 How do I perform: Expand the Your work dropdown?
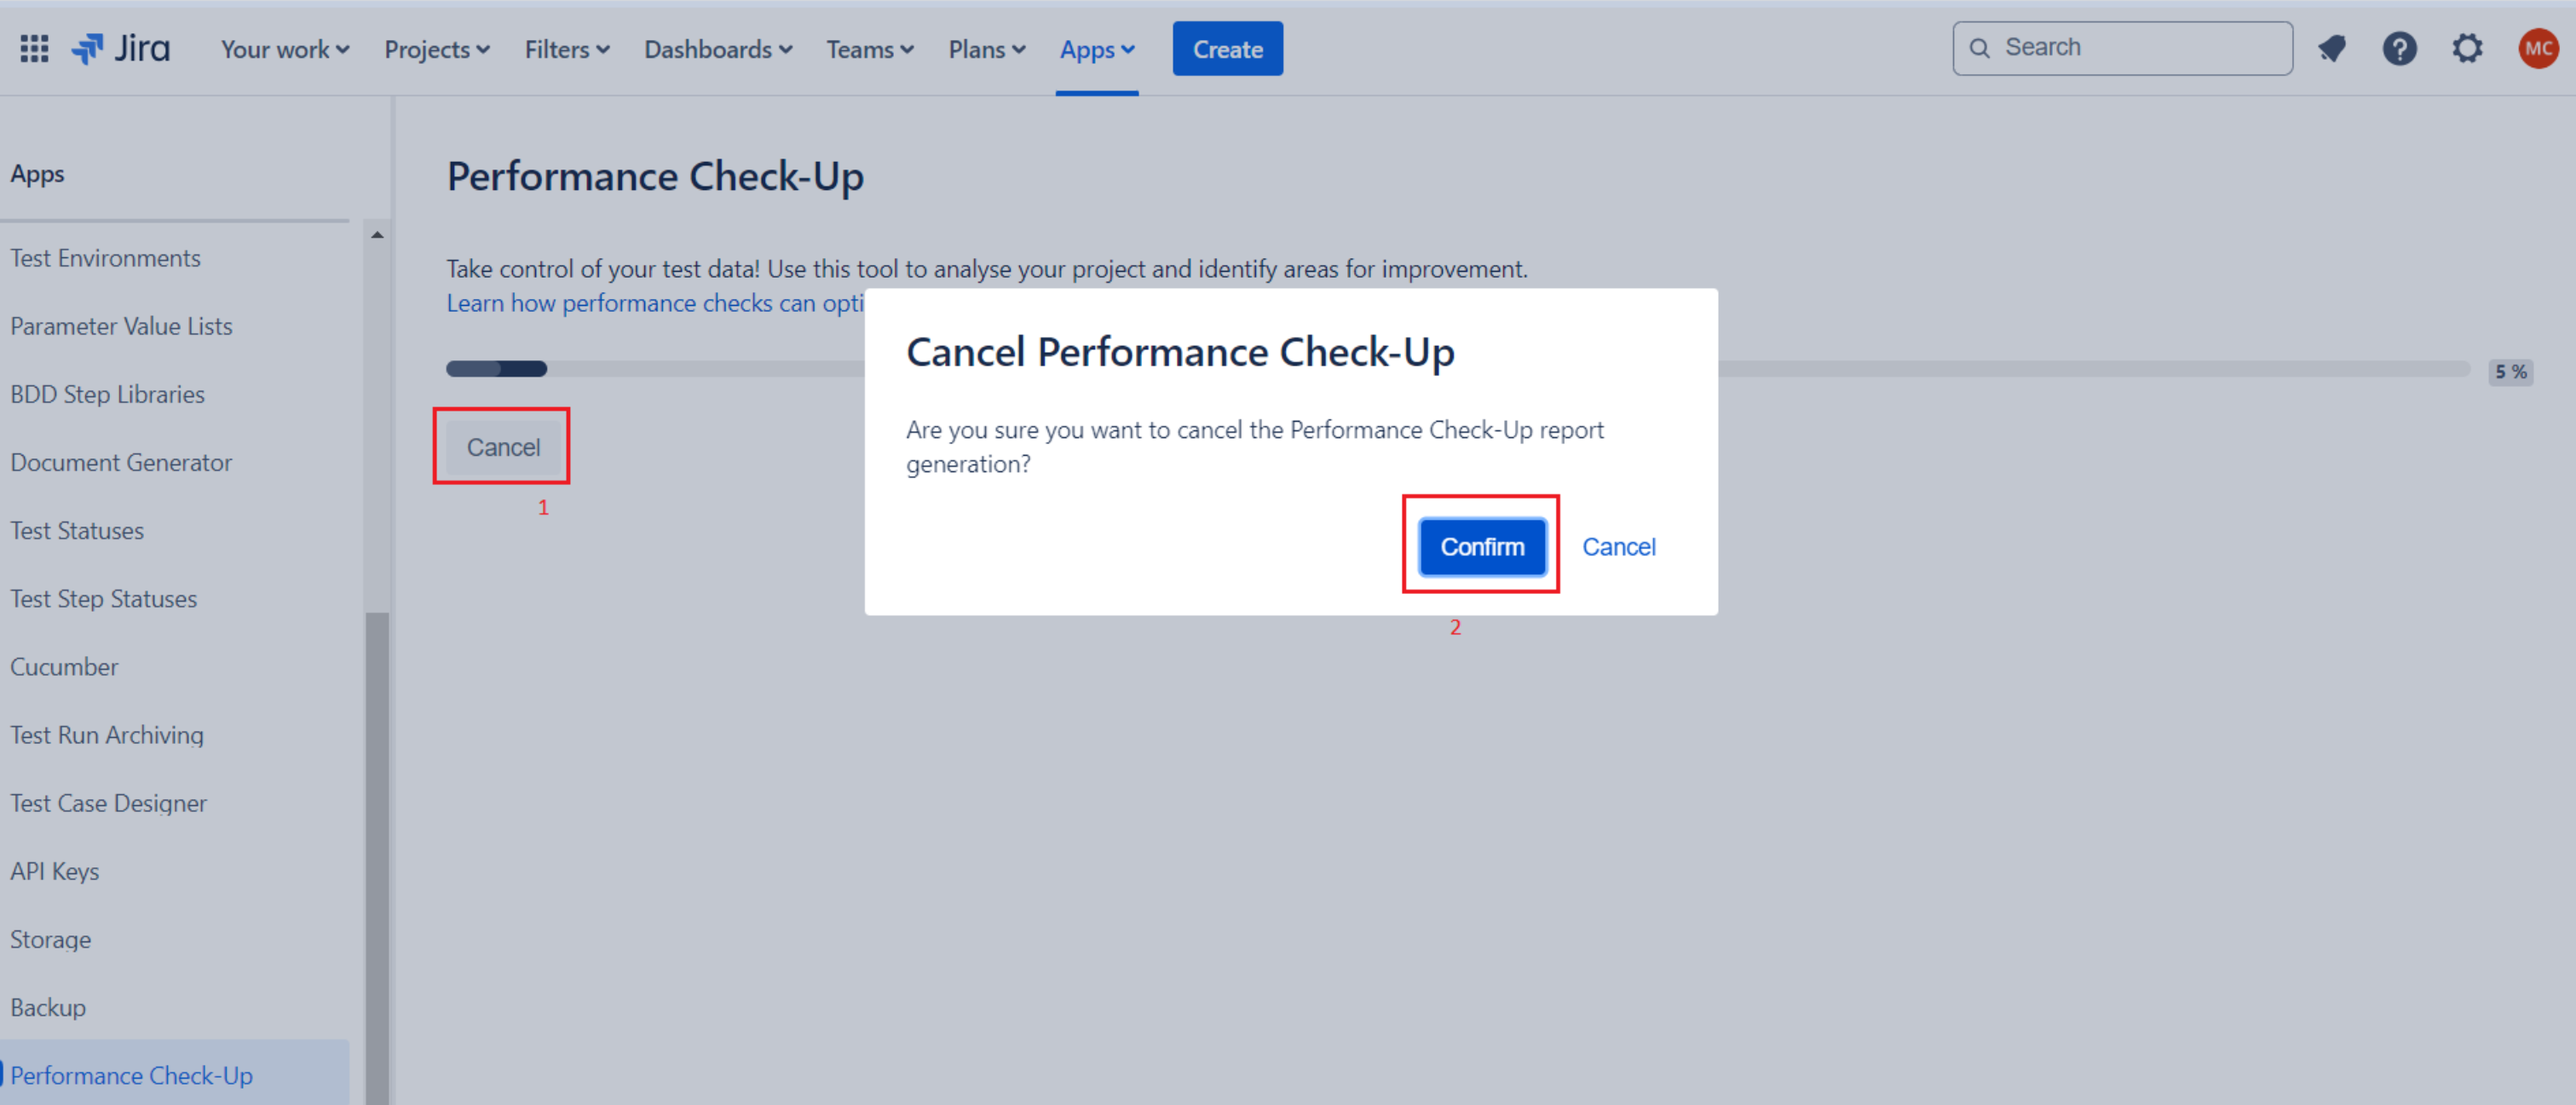point(285,49)
